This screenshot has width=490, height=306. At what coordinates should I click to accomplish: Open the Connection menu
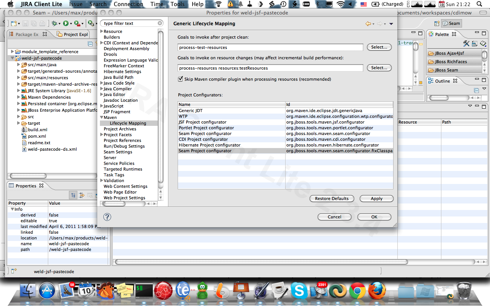(x=128, y=4)
